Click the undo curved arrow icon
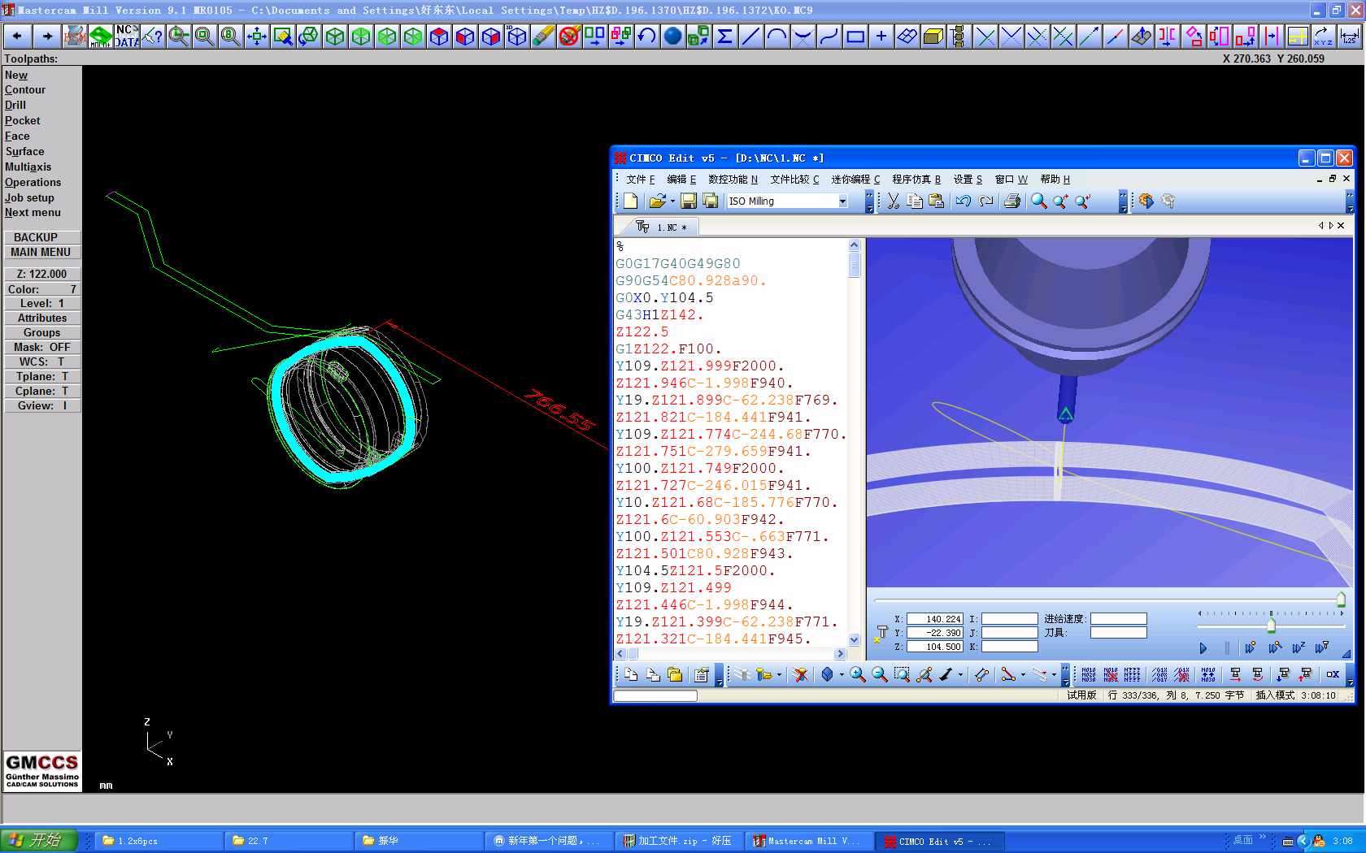1366x853 pixels. click(646, 37)
